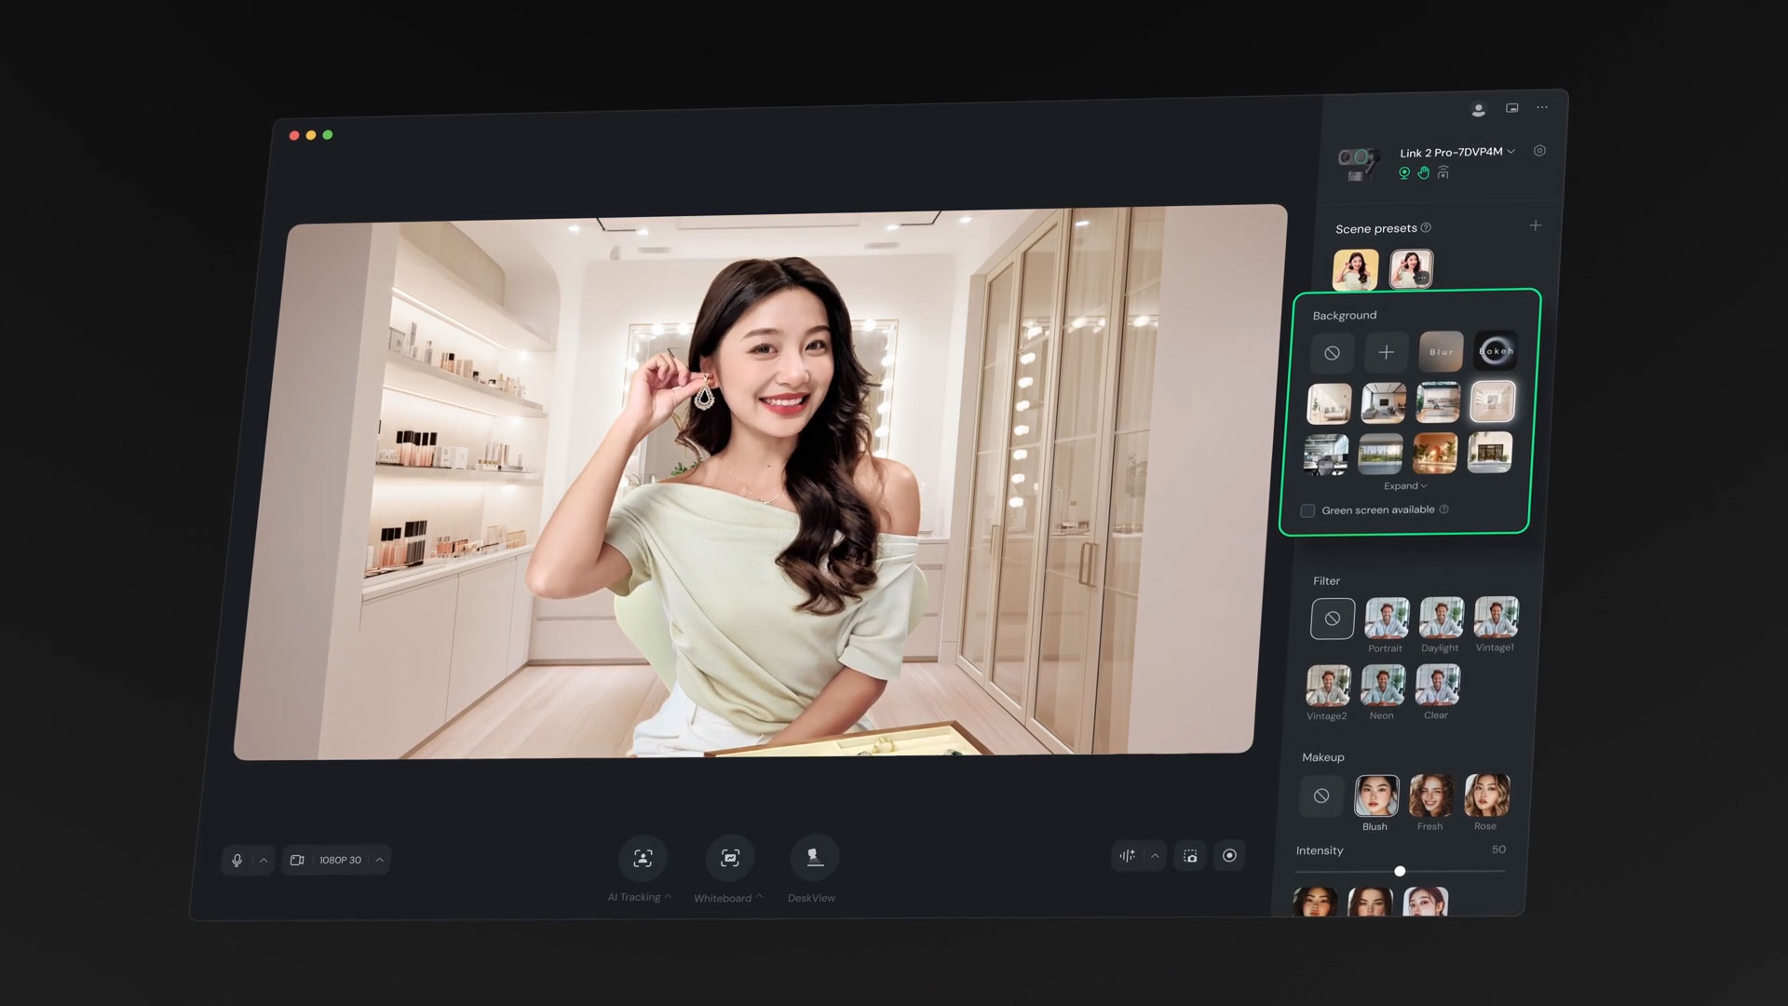Open the user account icon

[x=1478, y=110]
